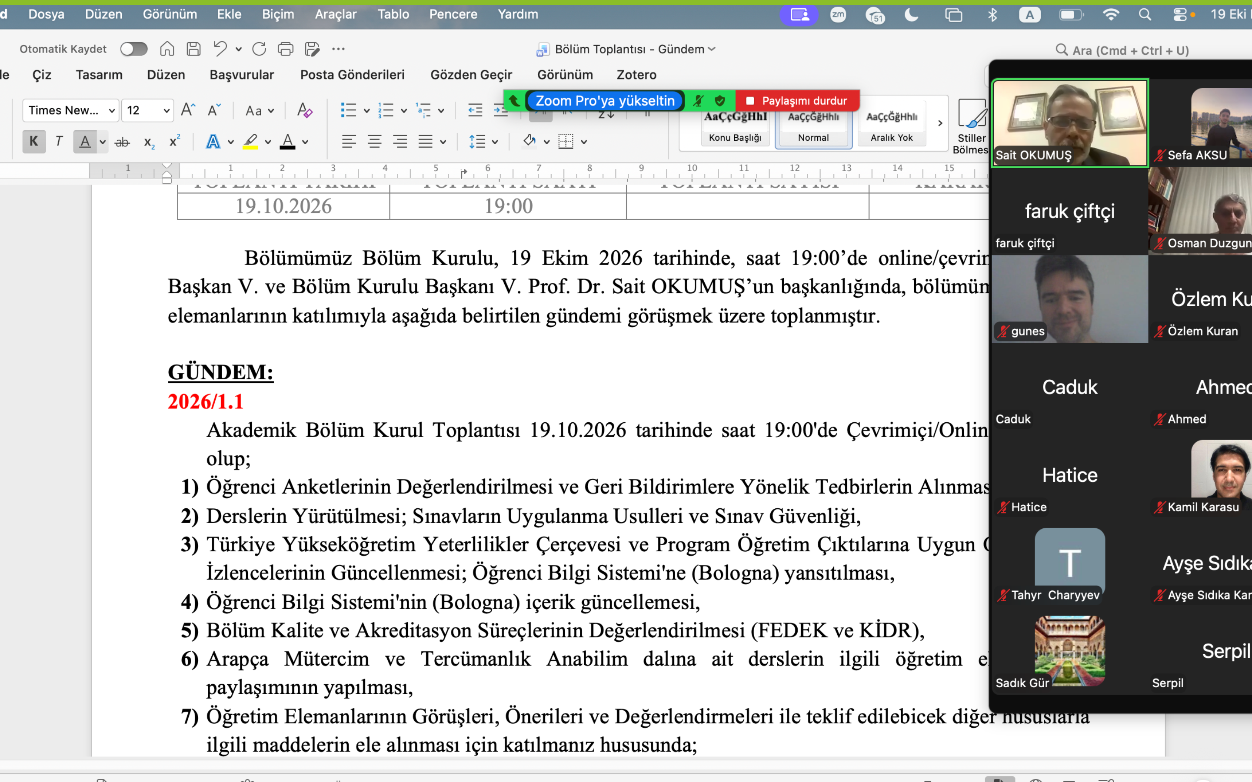Increase font size with the larger A icon
Image resolution: width=1252 pixels, height=782 pixels.
pyautogui.click(x=188, y=110)
